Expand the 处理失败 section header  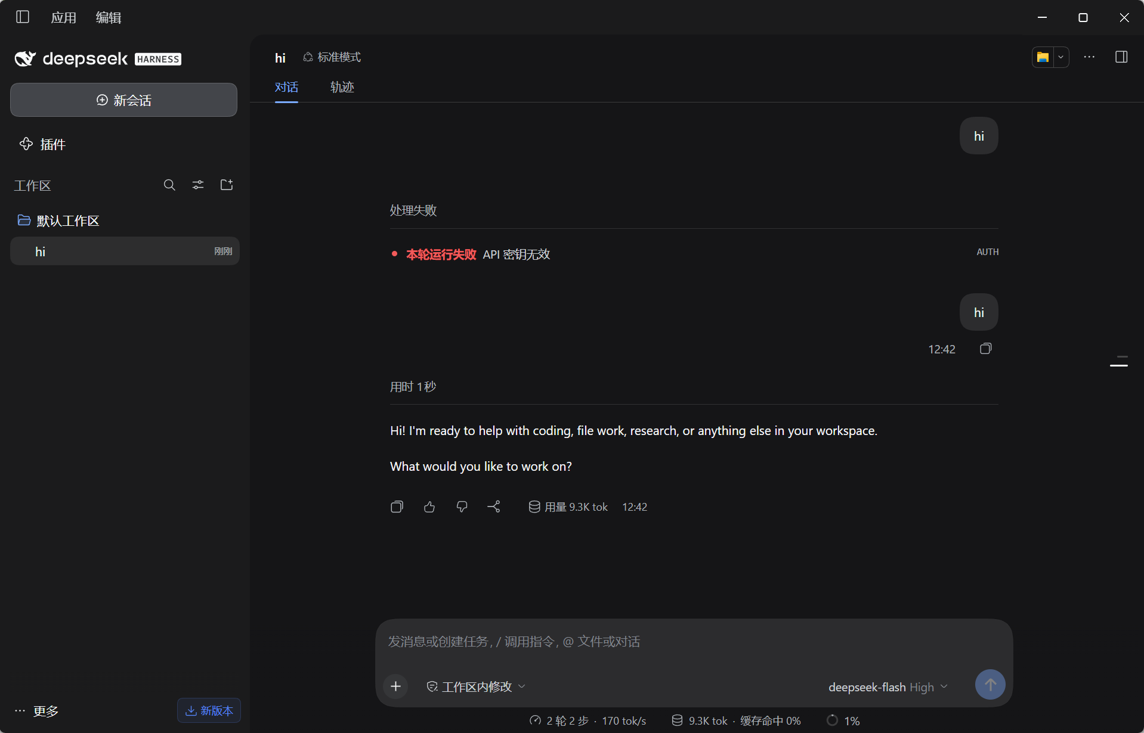pos(413,210)
